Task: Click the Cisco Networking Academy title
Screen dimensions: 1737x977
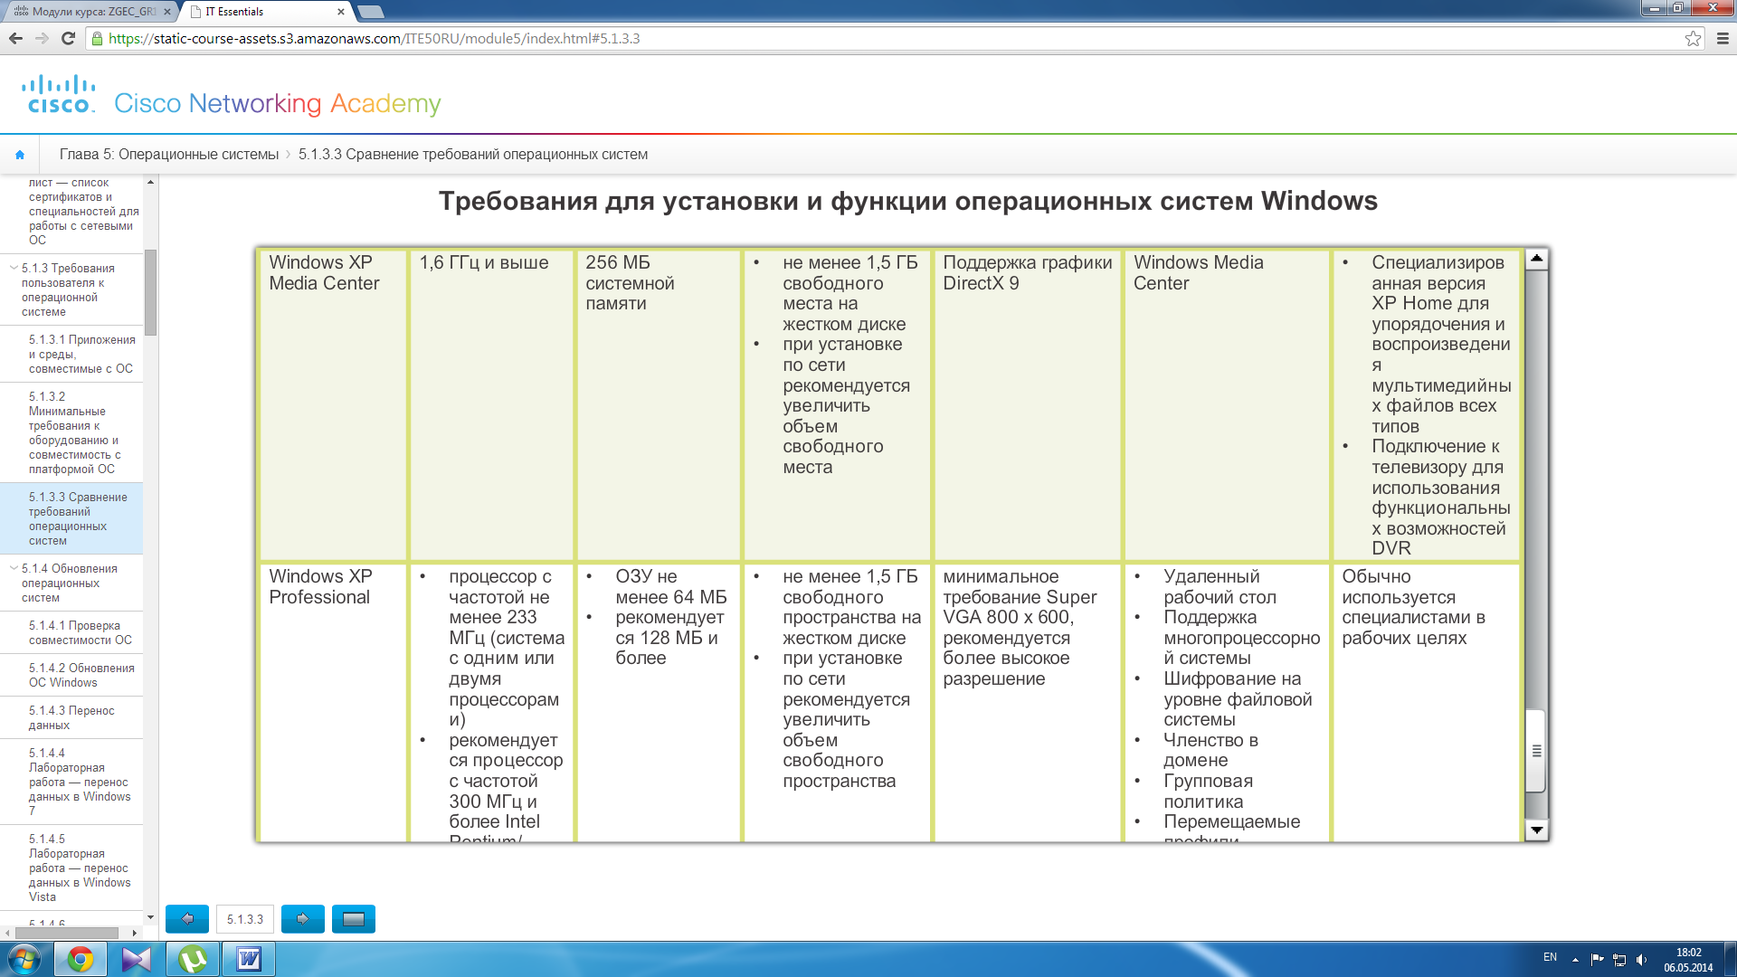Action: click(278, 103)
